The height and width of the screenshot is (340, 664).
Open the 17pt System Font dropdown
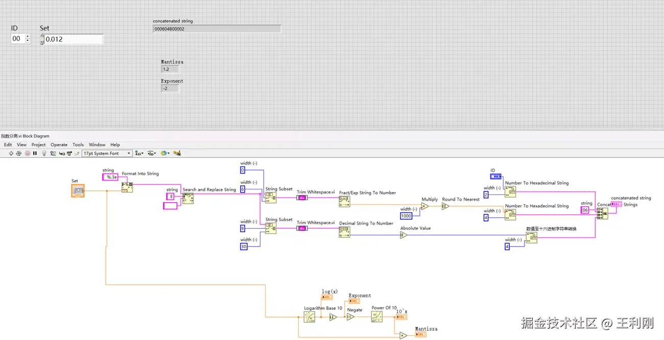tap(107, 153)
